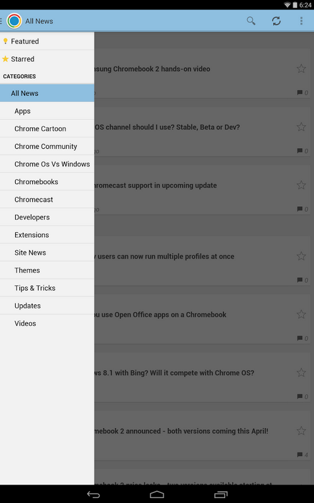
Task: Select the All News category
Action: coord(47,93)
